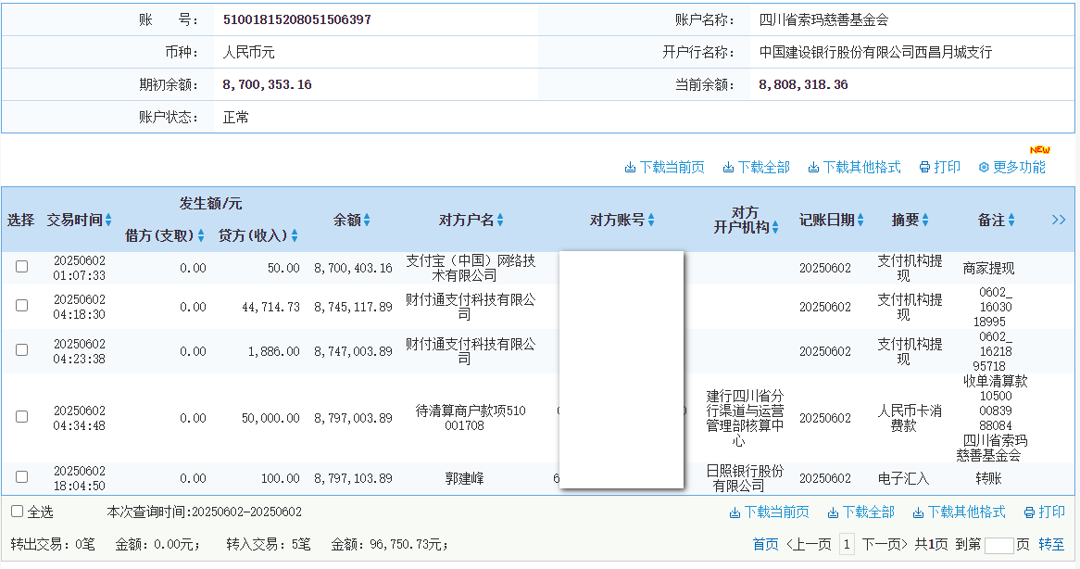Click bottom download icon beside 下载全部

(833, 512)
